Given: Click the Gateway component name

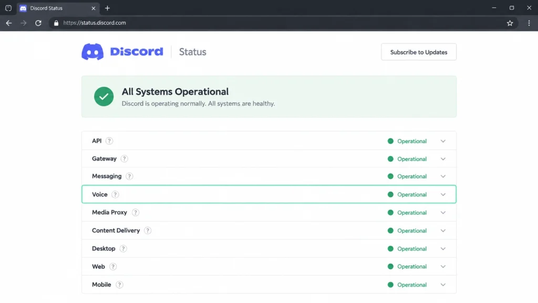Looking at the screenshot, I should [105, 159].
